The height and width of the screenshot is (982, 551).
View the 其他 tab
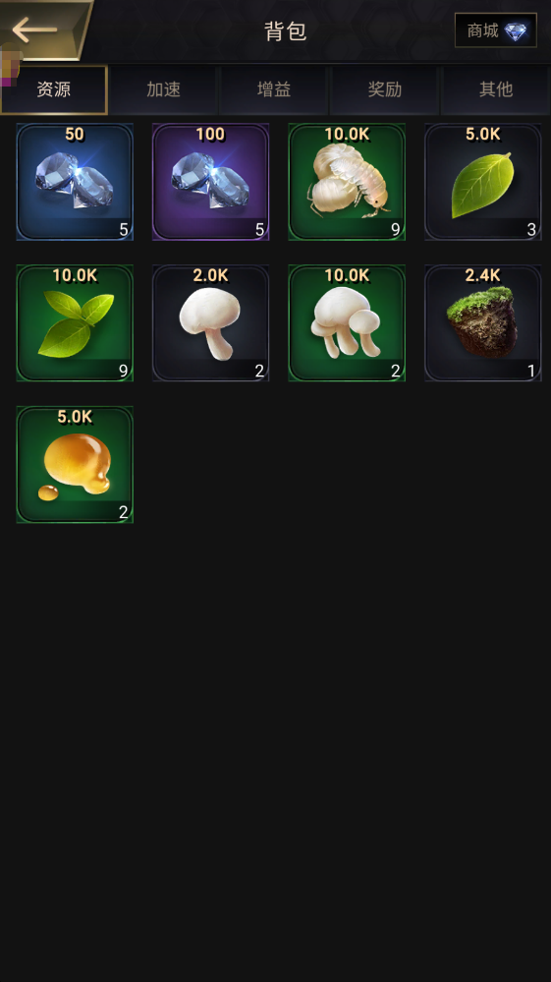(x=495, y=89)
